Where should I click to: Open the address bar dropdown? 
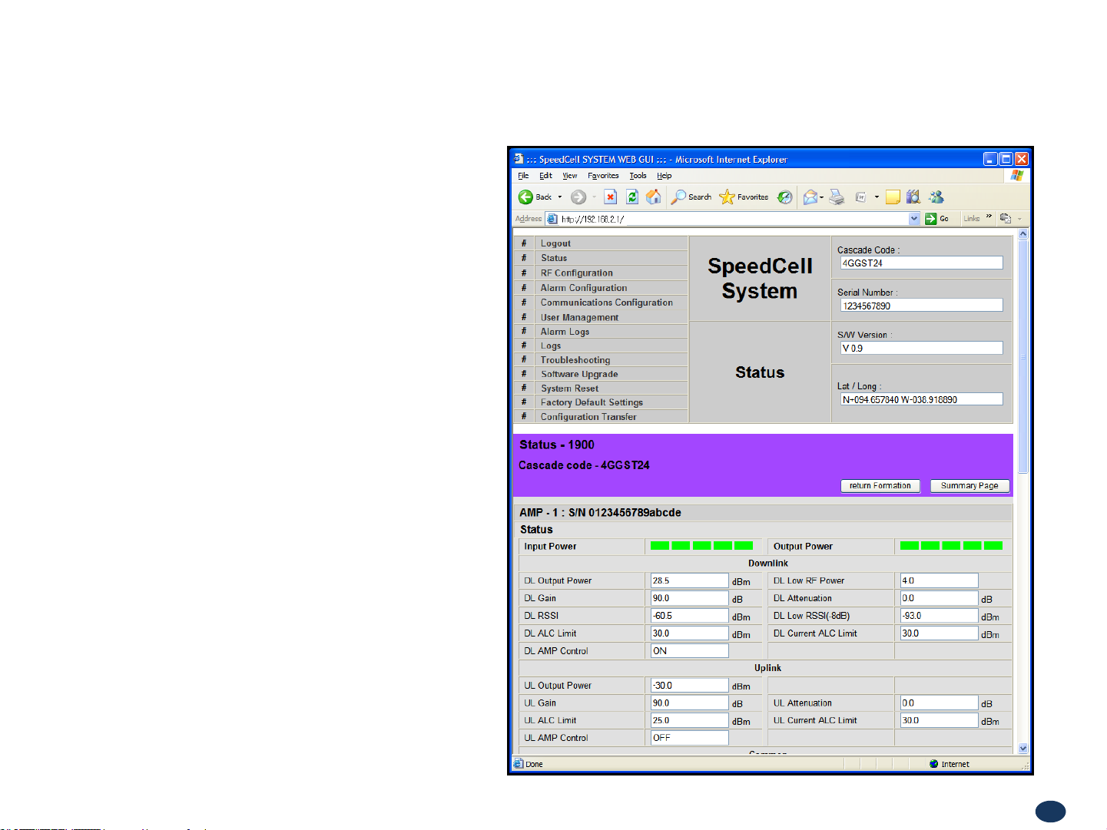point(914,219)
